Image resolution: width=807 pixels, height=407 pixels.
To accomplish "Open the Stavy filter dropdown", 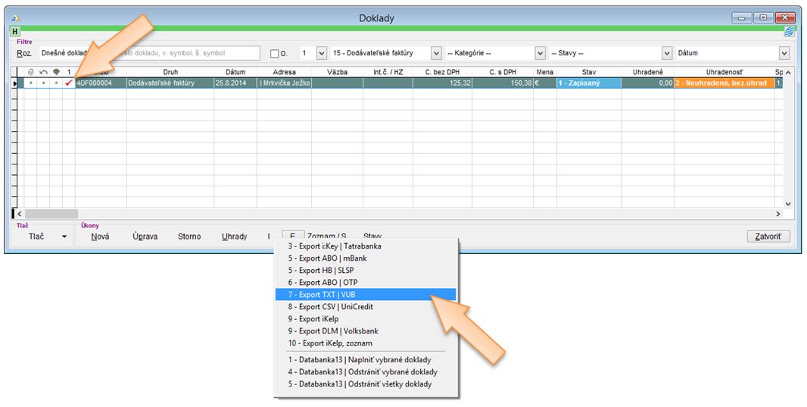I will click(x=666, y=54).
